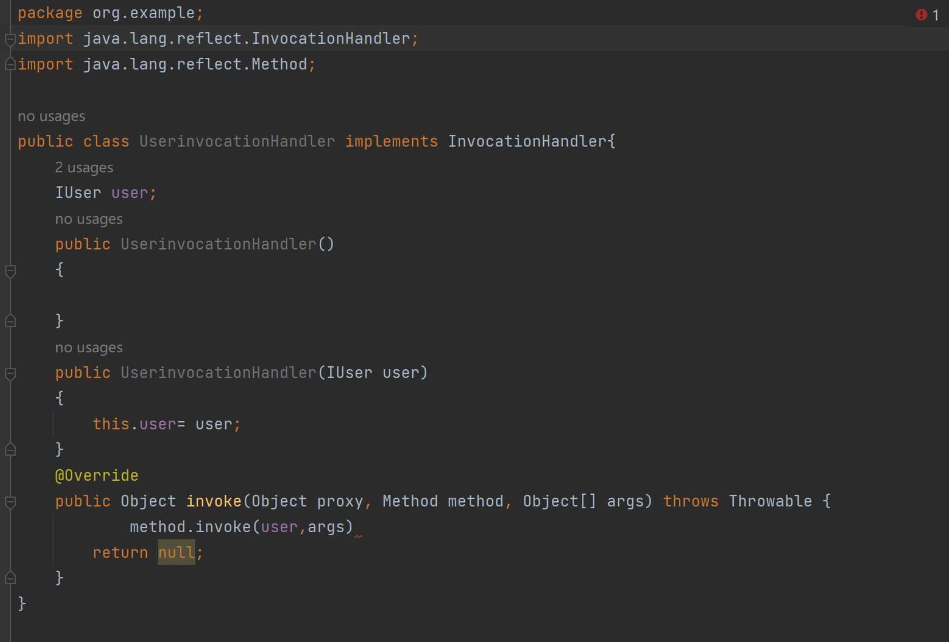Screen dimensions: 949x642
Task: Click the invoke method name in its declaration
Action: [213, 501]
